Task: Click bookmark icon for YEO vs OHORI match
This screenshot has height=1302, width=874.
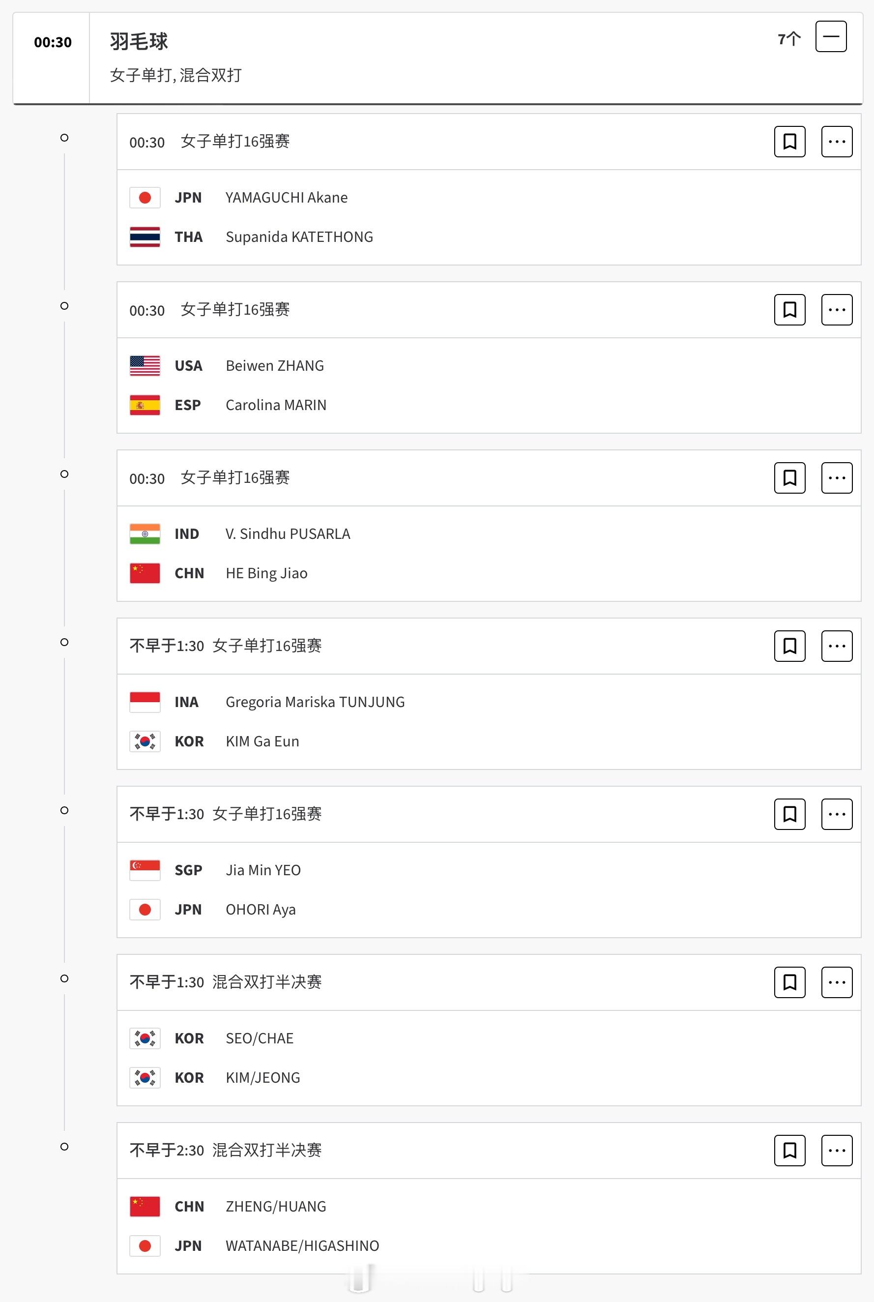Action: tap(789, 814)
